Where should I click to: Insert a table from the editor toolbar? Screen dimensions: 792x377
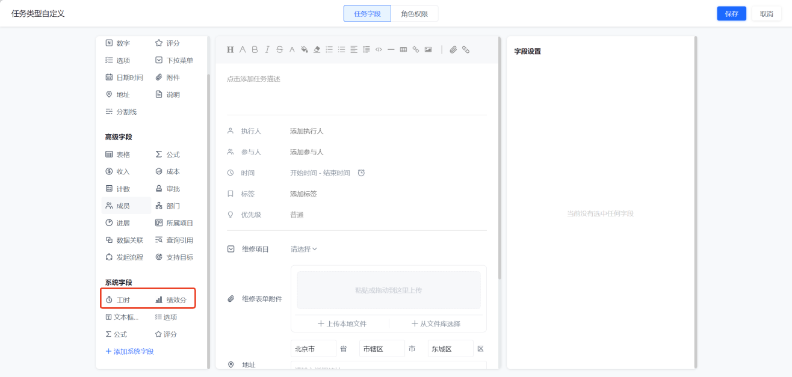coord(403,50)
